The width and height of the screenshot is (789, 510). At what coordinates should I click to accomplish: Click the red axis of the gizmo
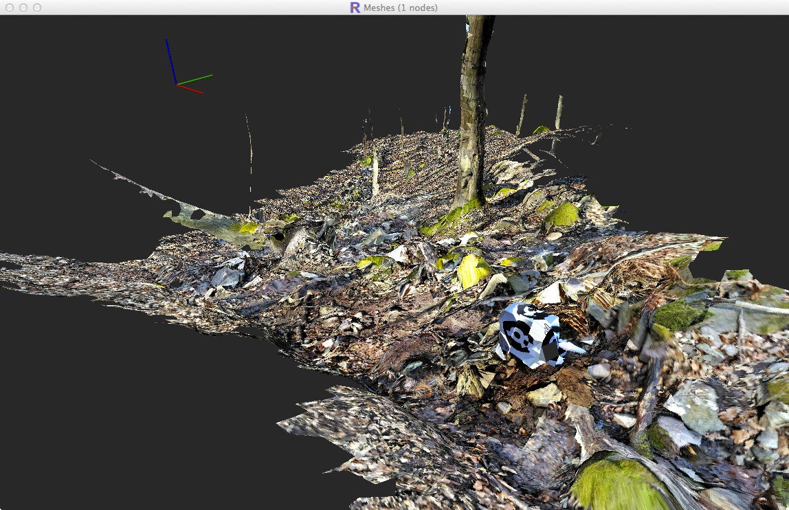[190, 89]
